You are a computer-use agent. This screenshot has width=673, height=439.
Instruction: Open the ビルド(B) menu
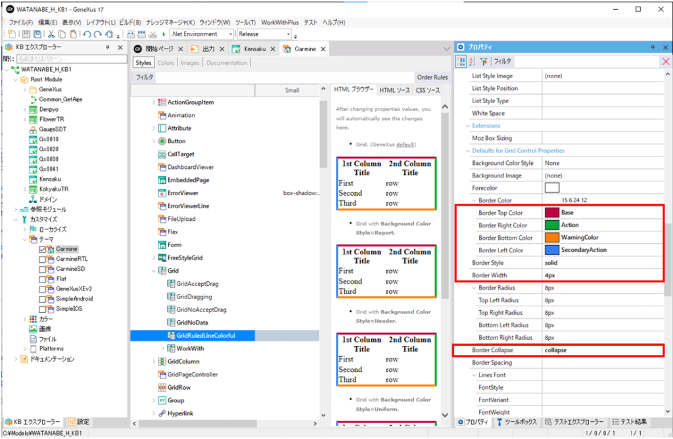pos(130,22)
